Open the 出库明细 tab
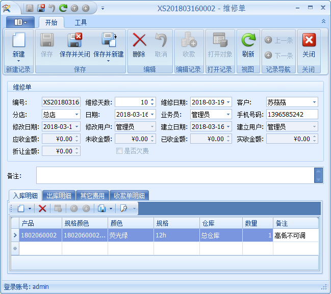The image size is (331, 294). coord(58,195)
